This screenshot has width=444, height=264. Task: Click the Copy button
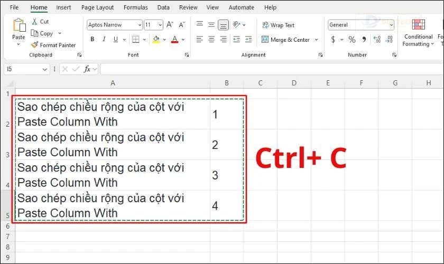[x=42, y=33]
